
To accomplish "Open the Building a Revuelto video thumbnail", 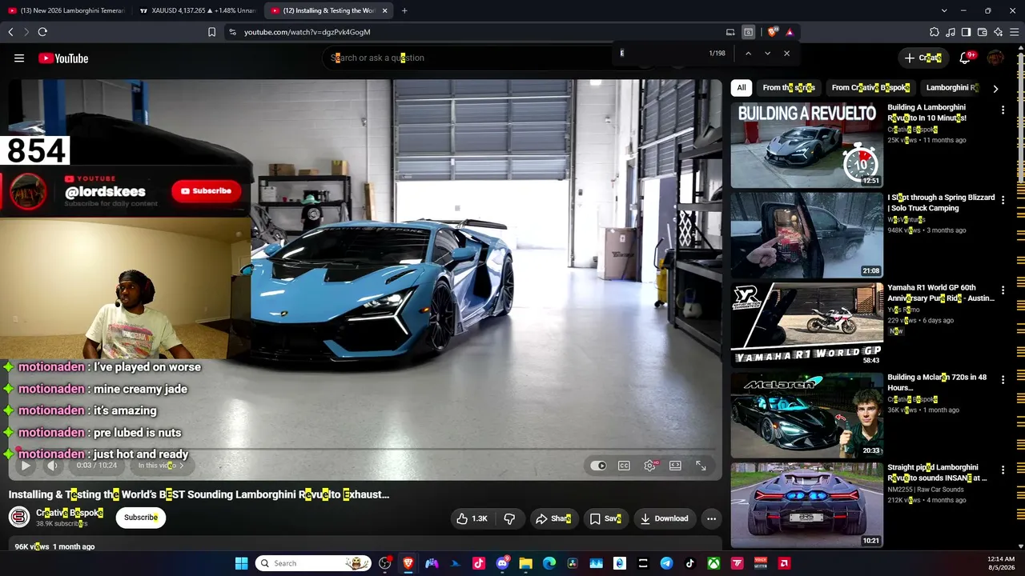I will (807, 145).
